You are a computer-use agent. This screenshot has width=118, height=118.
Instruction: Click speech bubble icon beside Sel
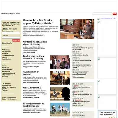tap(73, 93)
